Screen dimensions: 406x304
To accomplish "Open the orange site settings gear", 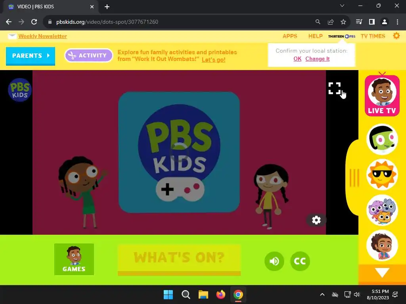I will click(x=396, y=36).
